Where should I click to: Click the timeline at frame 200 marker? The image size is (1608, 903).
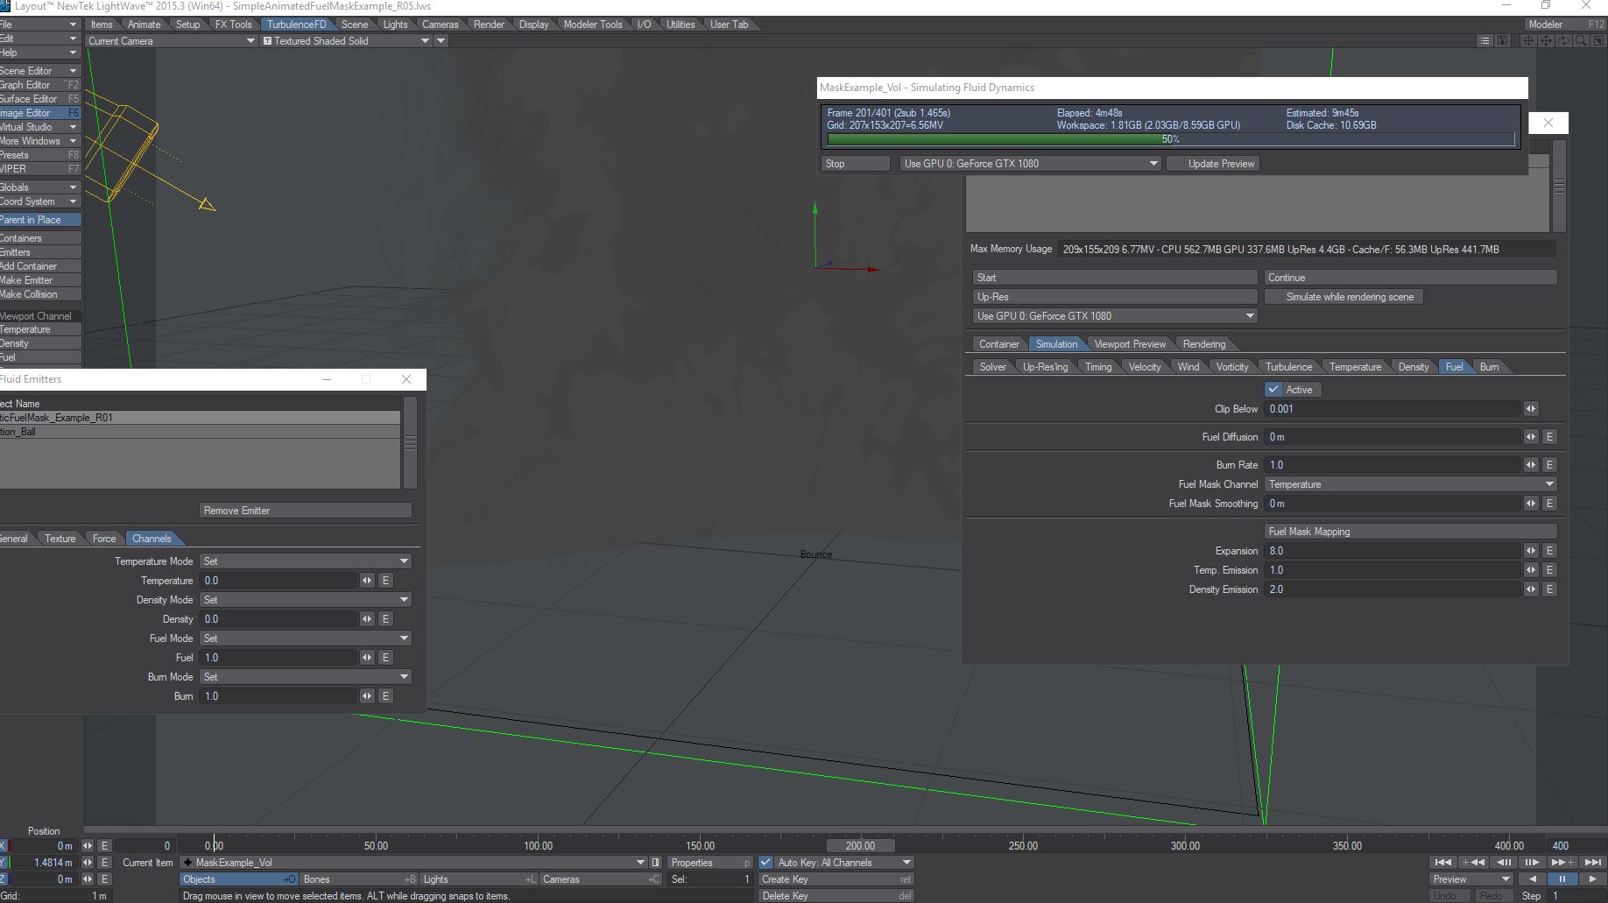pos(860,846)
